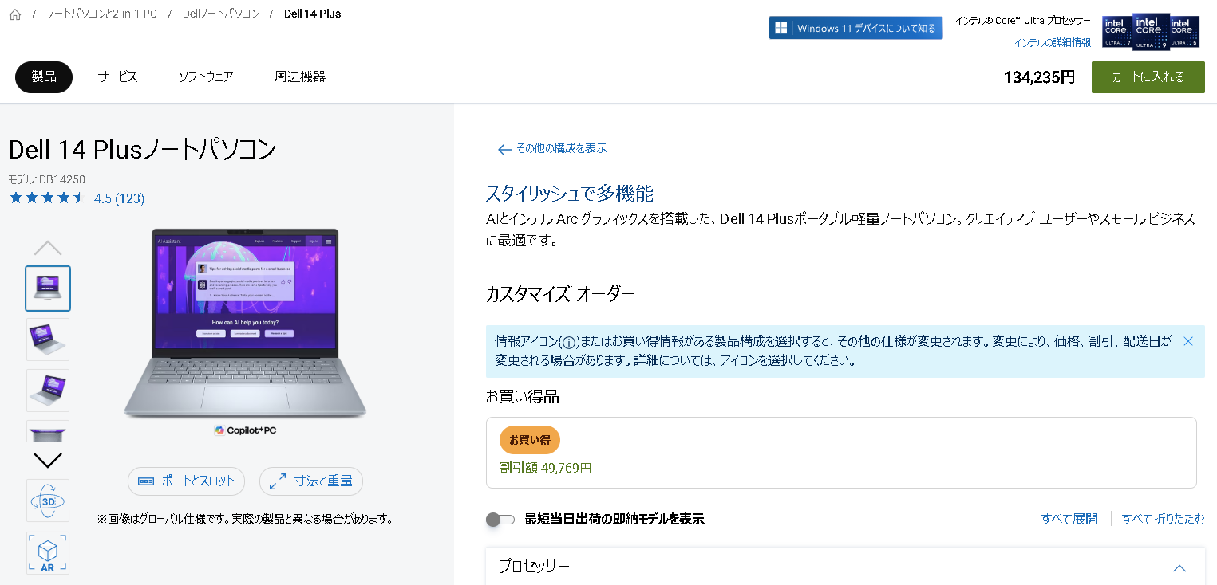Collapse the プロセッサー section
This screenshot has width=1217, height=585.
(x=1179, y=567)
